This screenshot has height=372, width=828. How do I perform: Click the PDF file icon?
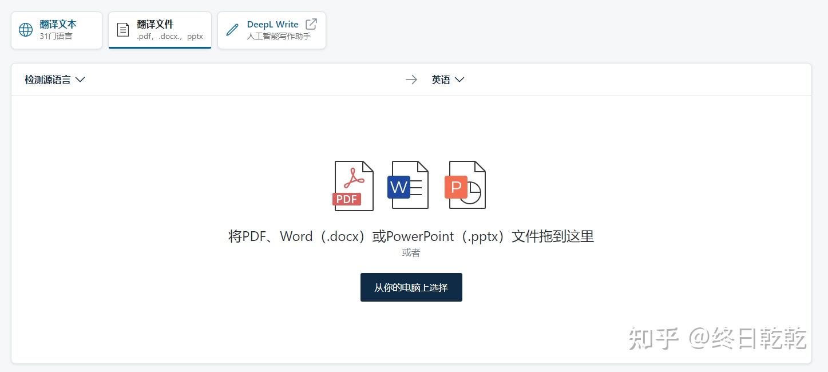coord(353,186)
